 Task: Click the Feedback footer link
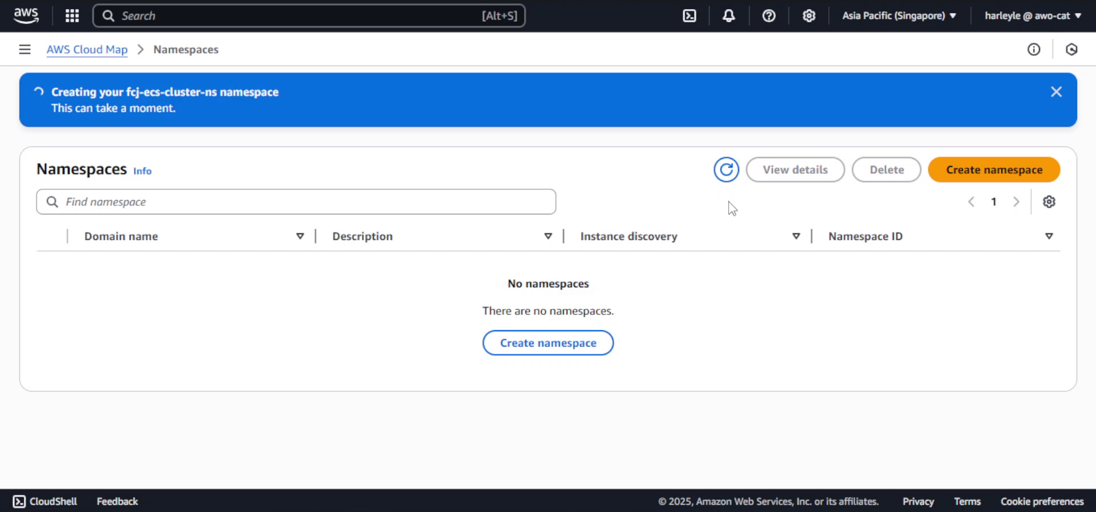coord(117,502)
